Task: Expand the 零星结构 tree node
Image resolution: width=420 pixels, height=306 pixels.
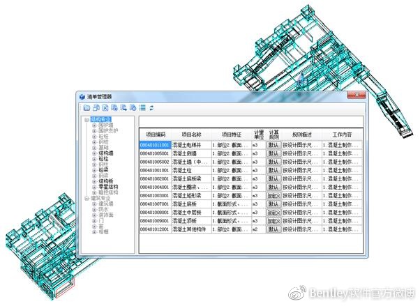Action: pyautogui.click(x=94, y=187)
